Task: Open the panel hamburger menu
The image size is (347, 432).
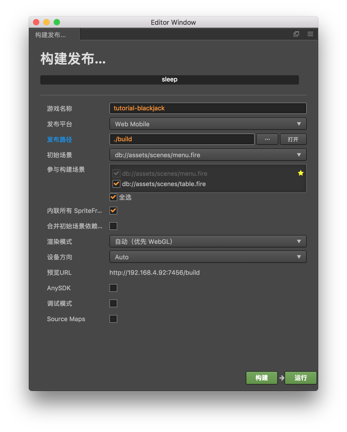Action: pos(310,34)
